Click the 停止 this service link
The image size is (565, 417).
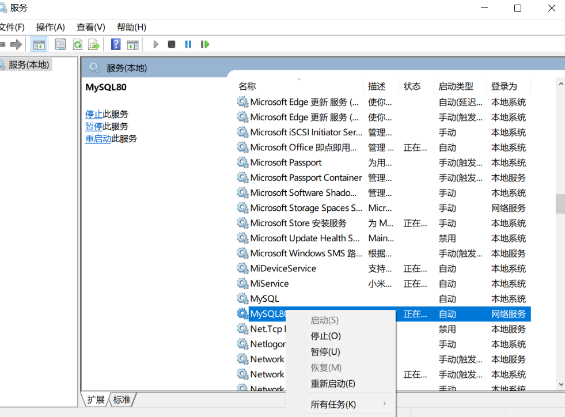94,114
